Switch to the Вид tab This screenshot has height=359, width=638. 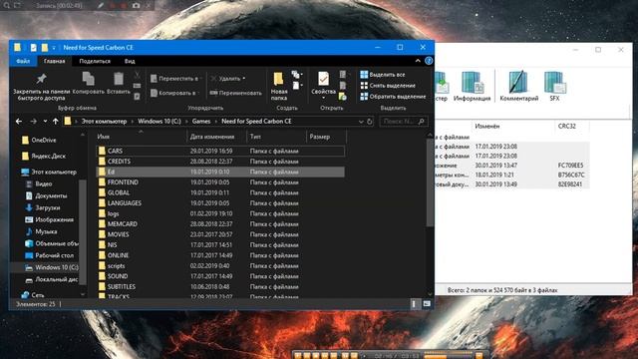(130, 61)
